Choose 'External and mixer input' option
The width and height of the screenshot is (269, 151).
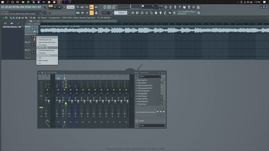click(x=47, y=42)
